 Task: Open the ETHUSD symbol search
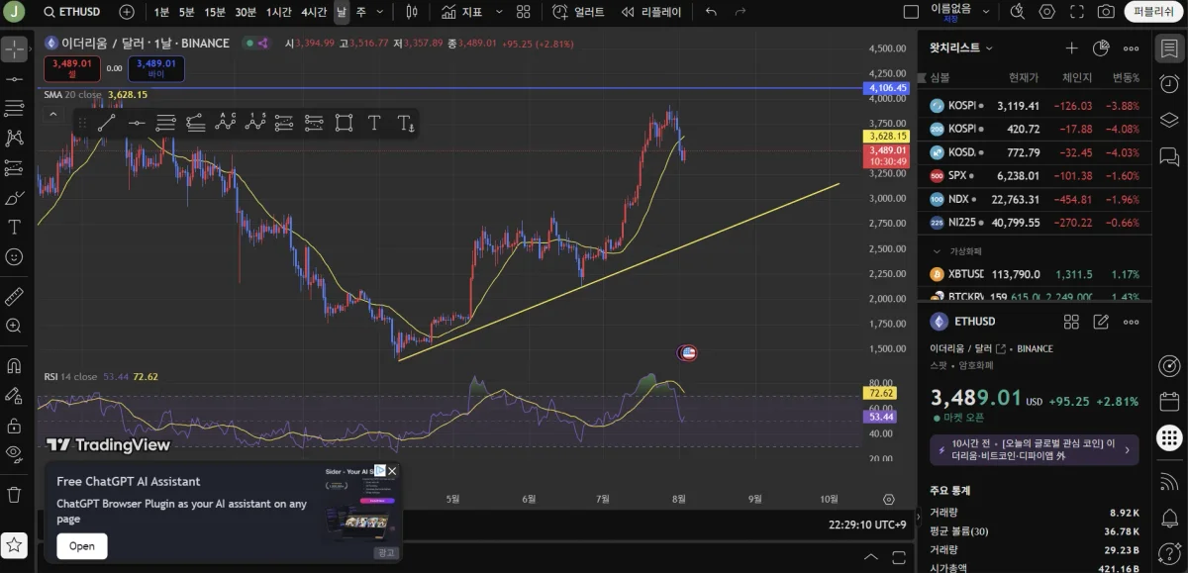[70, 12]
